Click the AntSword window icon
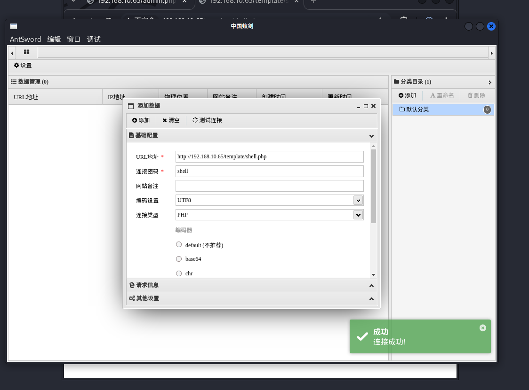 pyautogui.click(x=14, y=26)
